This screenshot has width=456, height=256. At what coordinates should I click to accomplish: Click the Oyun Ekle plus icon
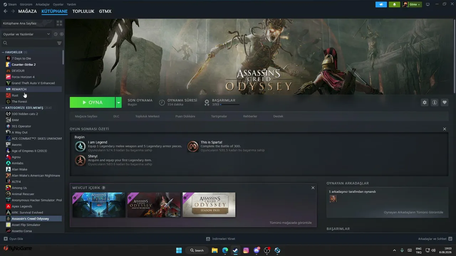5,239
